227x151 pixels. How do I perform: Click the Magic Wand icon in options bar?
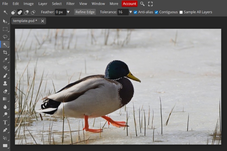pyautogui.click(x=5, y=12)
